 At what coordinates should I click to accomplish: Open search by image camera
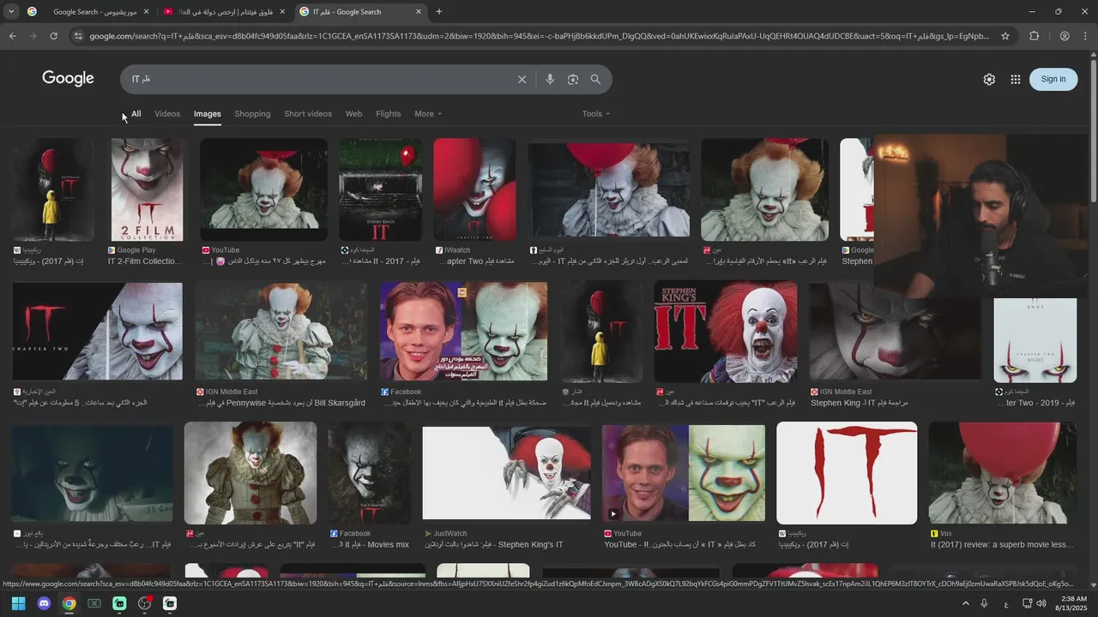click(x=572, y=80)
